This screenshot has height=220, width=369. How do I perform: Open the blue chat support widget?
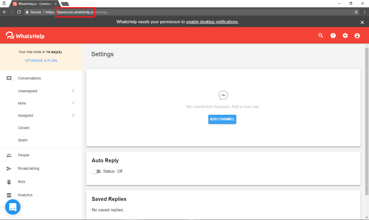(13, 207)
